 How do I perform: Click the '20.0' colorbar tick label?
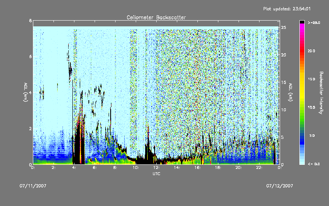point(311,51)
